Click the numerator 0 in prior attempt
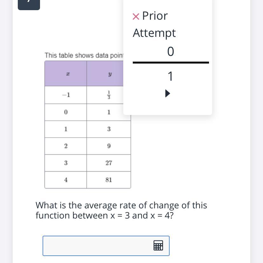263x263 pixels. 171,51
